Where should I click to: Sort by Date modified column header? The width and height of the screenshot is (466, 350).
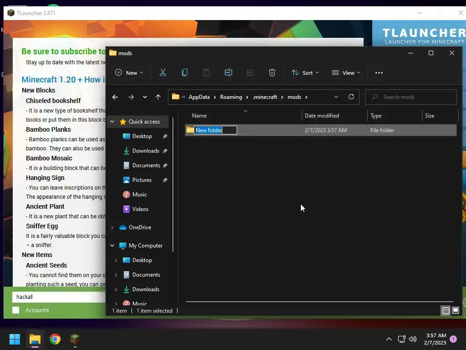334,116
